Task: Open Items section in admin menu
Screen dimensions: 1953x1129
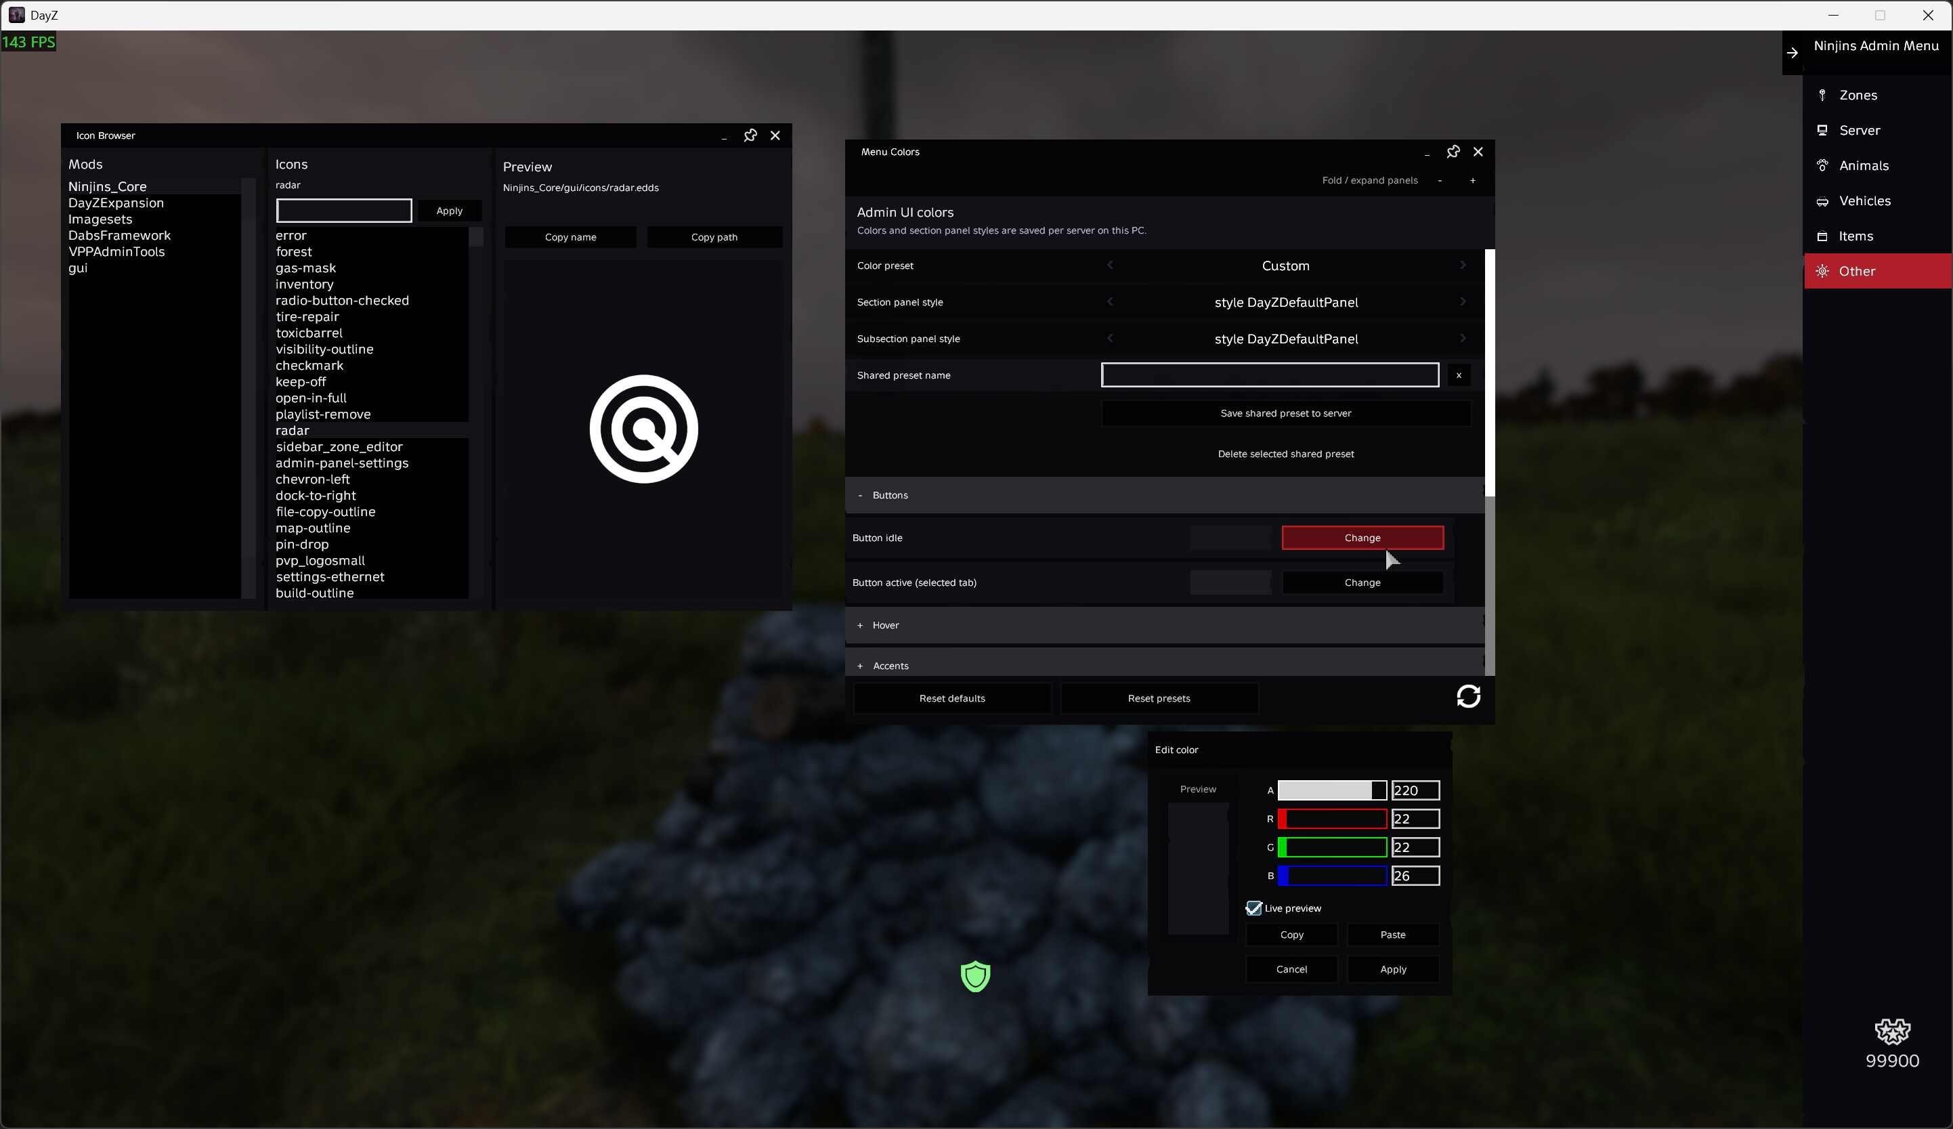Action: pos(1877,236)
